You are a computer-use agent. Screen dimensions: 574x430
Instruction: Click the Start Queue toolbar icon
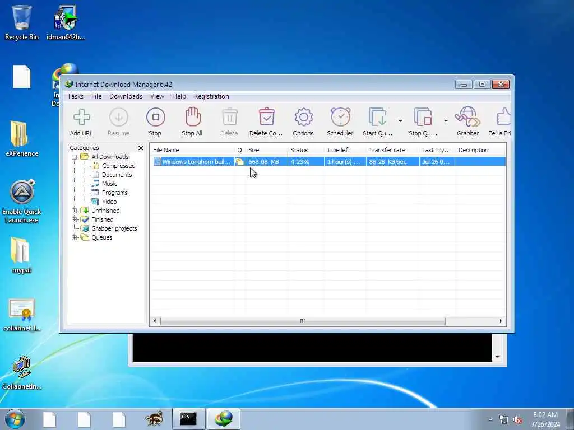[x=377, y=118]
